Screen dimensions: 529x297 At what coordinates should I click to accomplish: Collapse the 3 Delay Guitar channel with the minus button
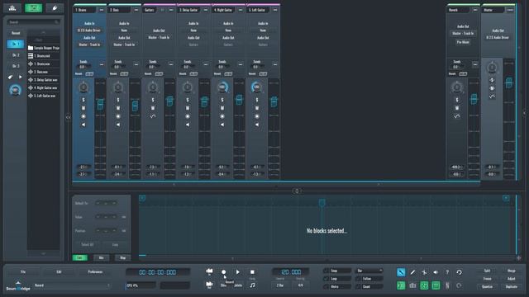pyautogui.click(x=206, y=10)
